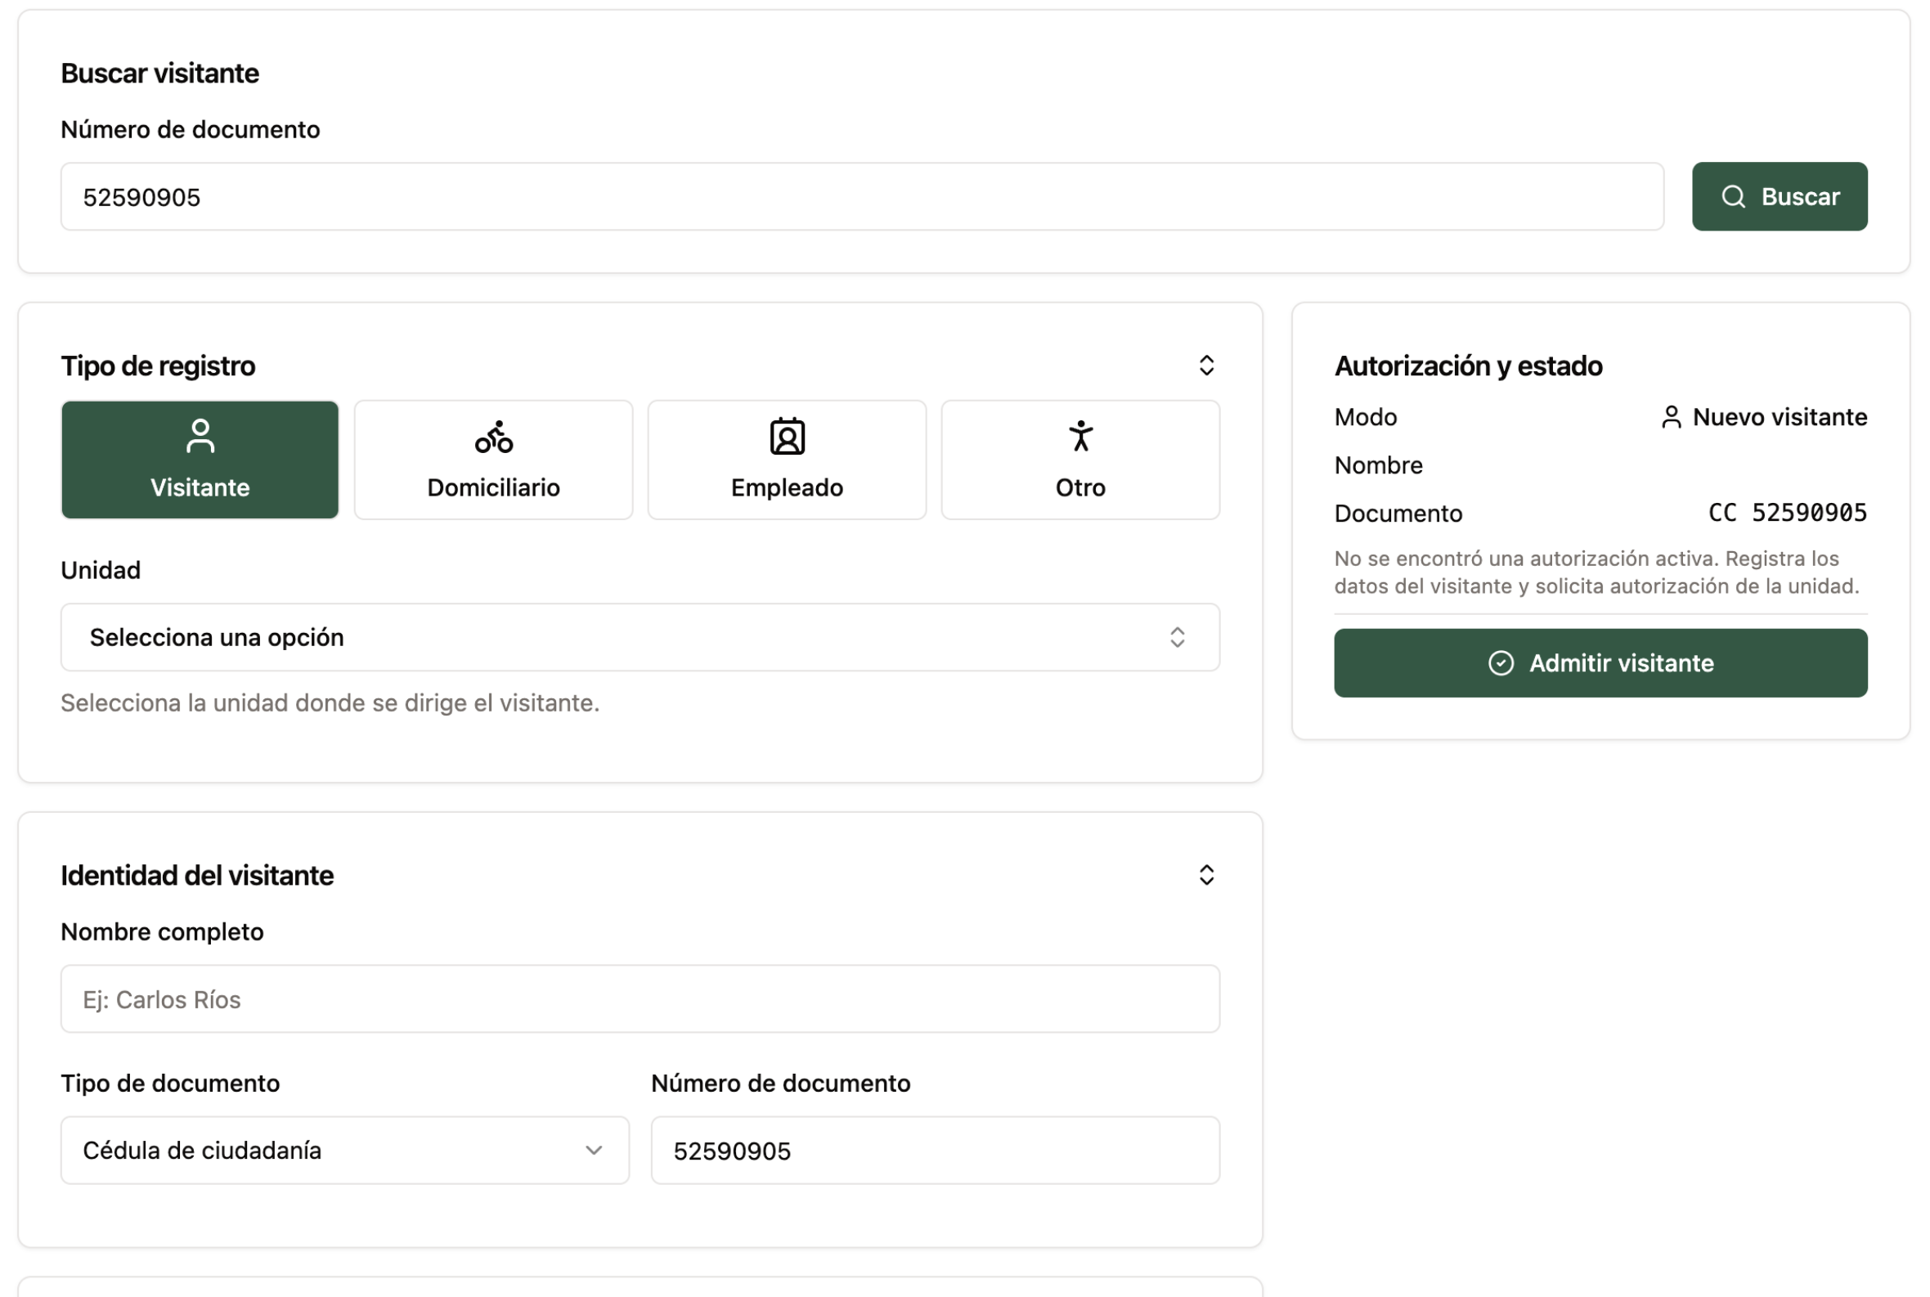This screenshot has height=1297, width=1930.
Task: Collapse the Identidad del visitante section
Action: [1207, 875]
